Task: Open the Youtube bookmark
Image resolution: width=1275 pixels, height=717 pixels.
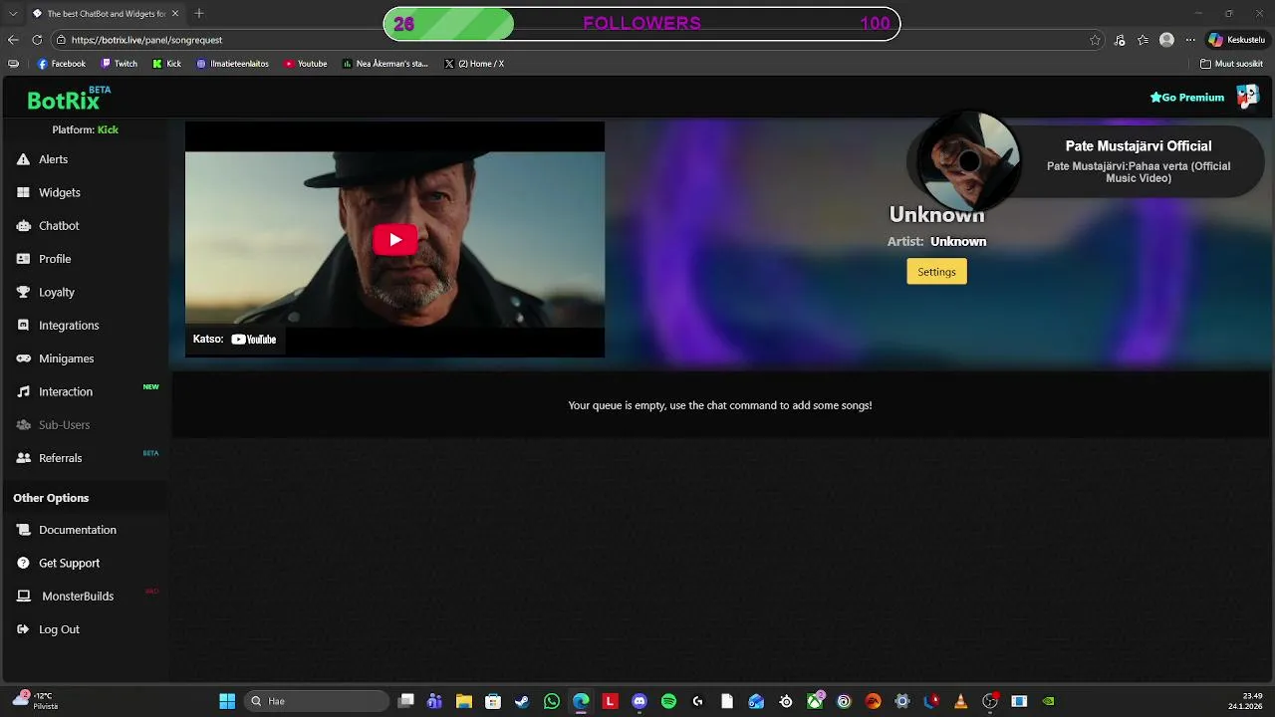Action: pos(305,64)
